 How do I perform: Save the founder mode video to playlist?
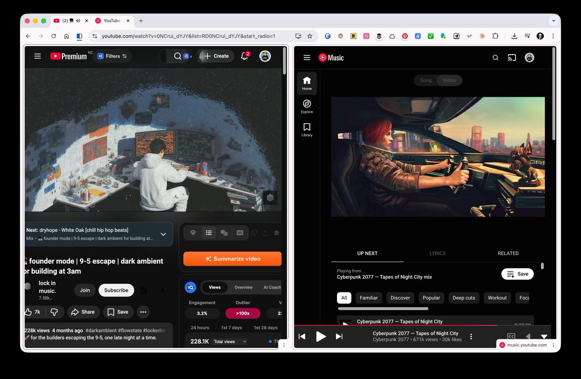pyautogui.click(x=118, y=312)
